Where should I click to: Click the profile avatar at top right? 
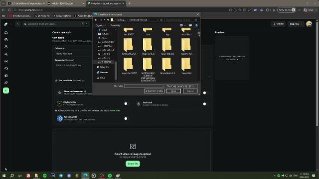click(x=309, y=24)
